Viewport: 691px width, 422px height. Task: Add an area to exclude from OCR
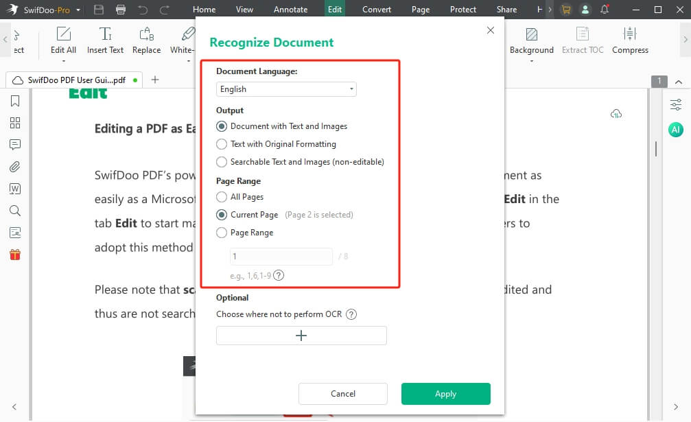[x=301, y=336]
